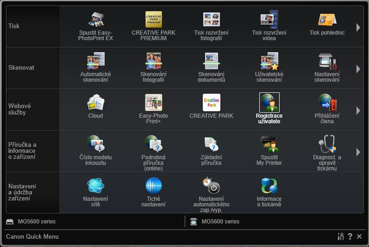This screenshot has height=247, width=369.
Task: Open Skenování dokumentů icon
Action: (211, 61)
